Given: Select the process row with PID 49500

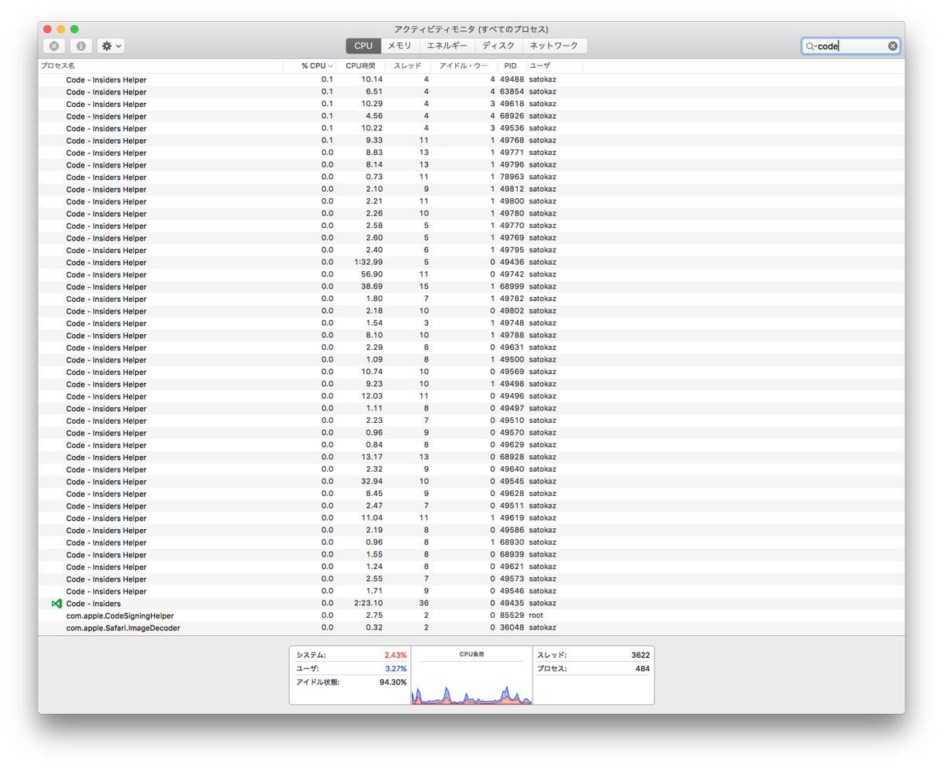Looking at the screenshot, I should (x=472, y=360).
